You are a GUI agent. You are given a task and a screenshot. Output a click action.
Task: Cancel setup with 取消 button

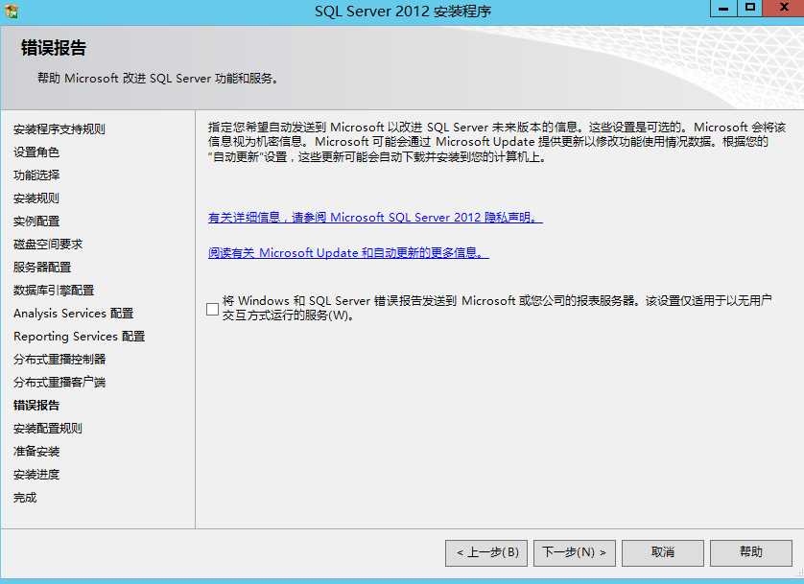click(662, 552)
